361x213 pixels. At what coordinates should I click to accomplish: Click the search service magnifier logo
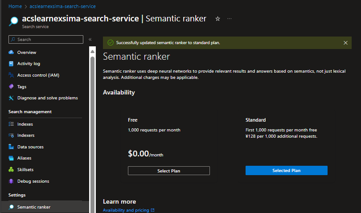point(13,21)
